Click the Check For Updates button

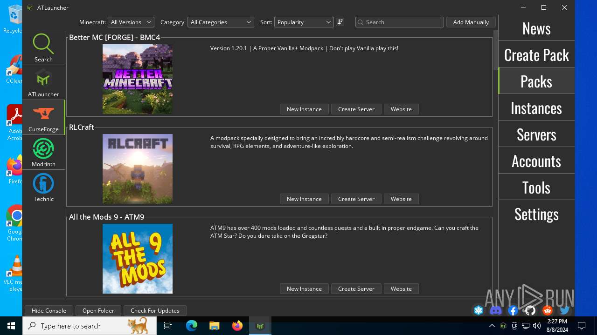click(155, 310)
